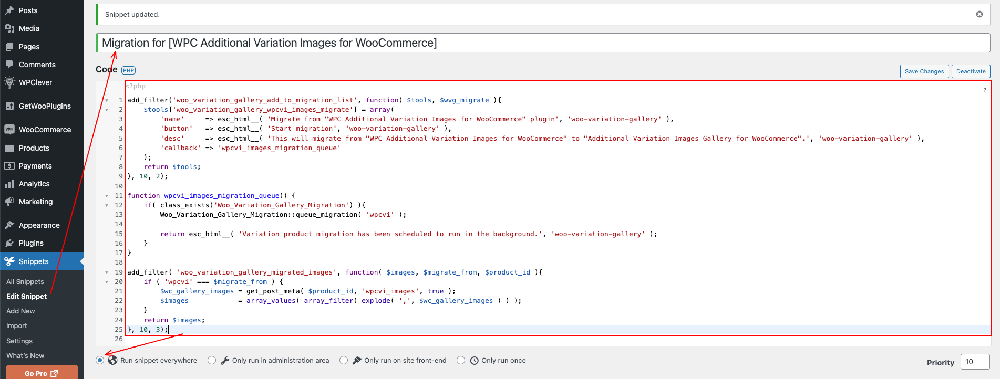Image resolution: width=1000 pixels, height=379 pixels.
Task: Click the Media icon in sidebar
Action: (x=9, y=28)
